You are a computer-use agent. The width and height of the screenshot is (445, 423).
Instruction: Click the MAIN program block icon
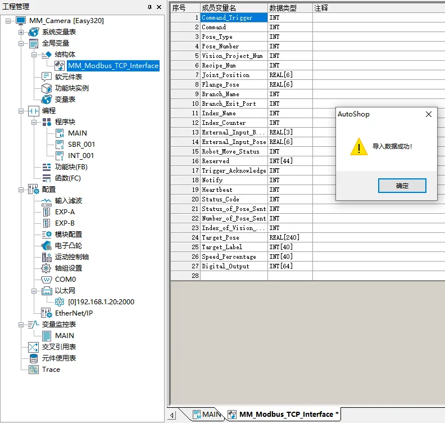pos(60,133)
